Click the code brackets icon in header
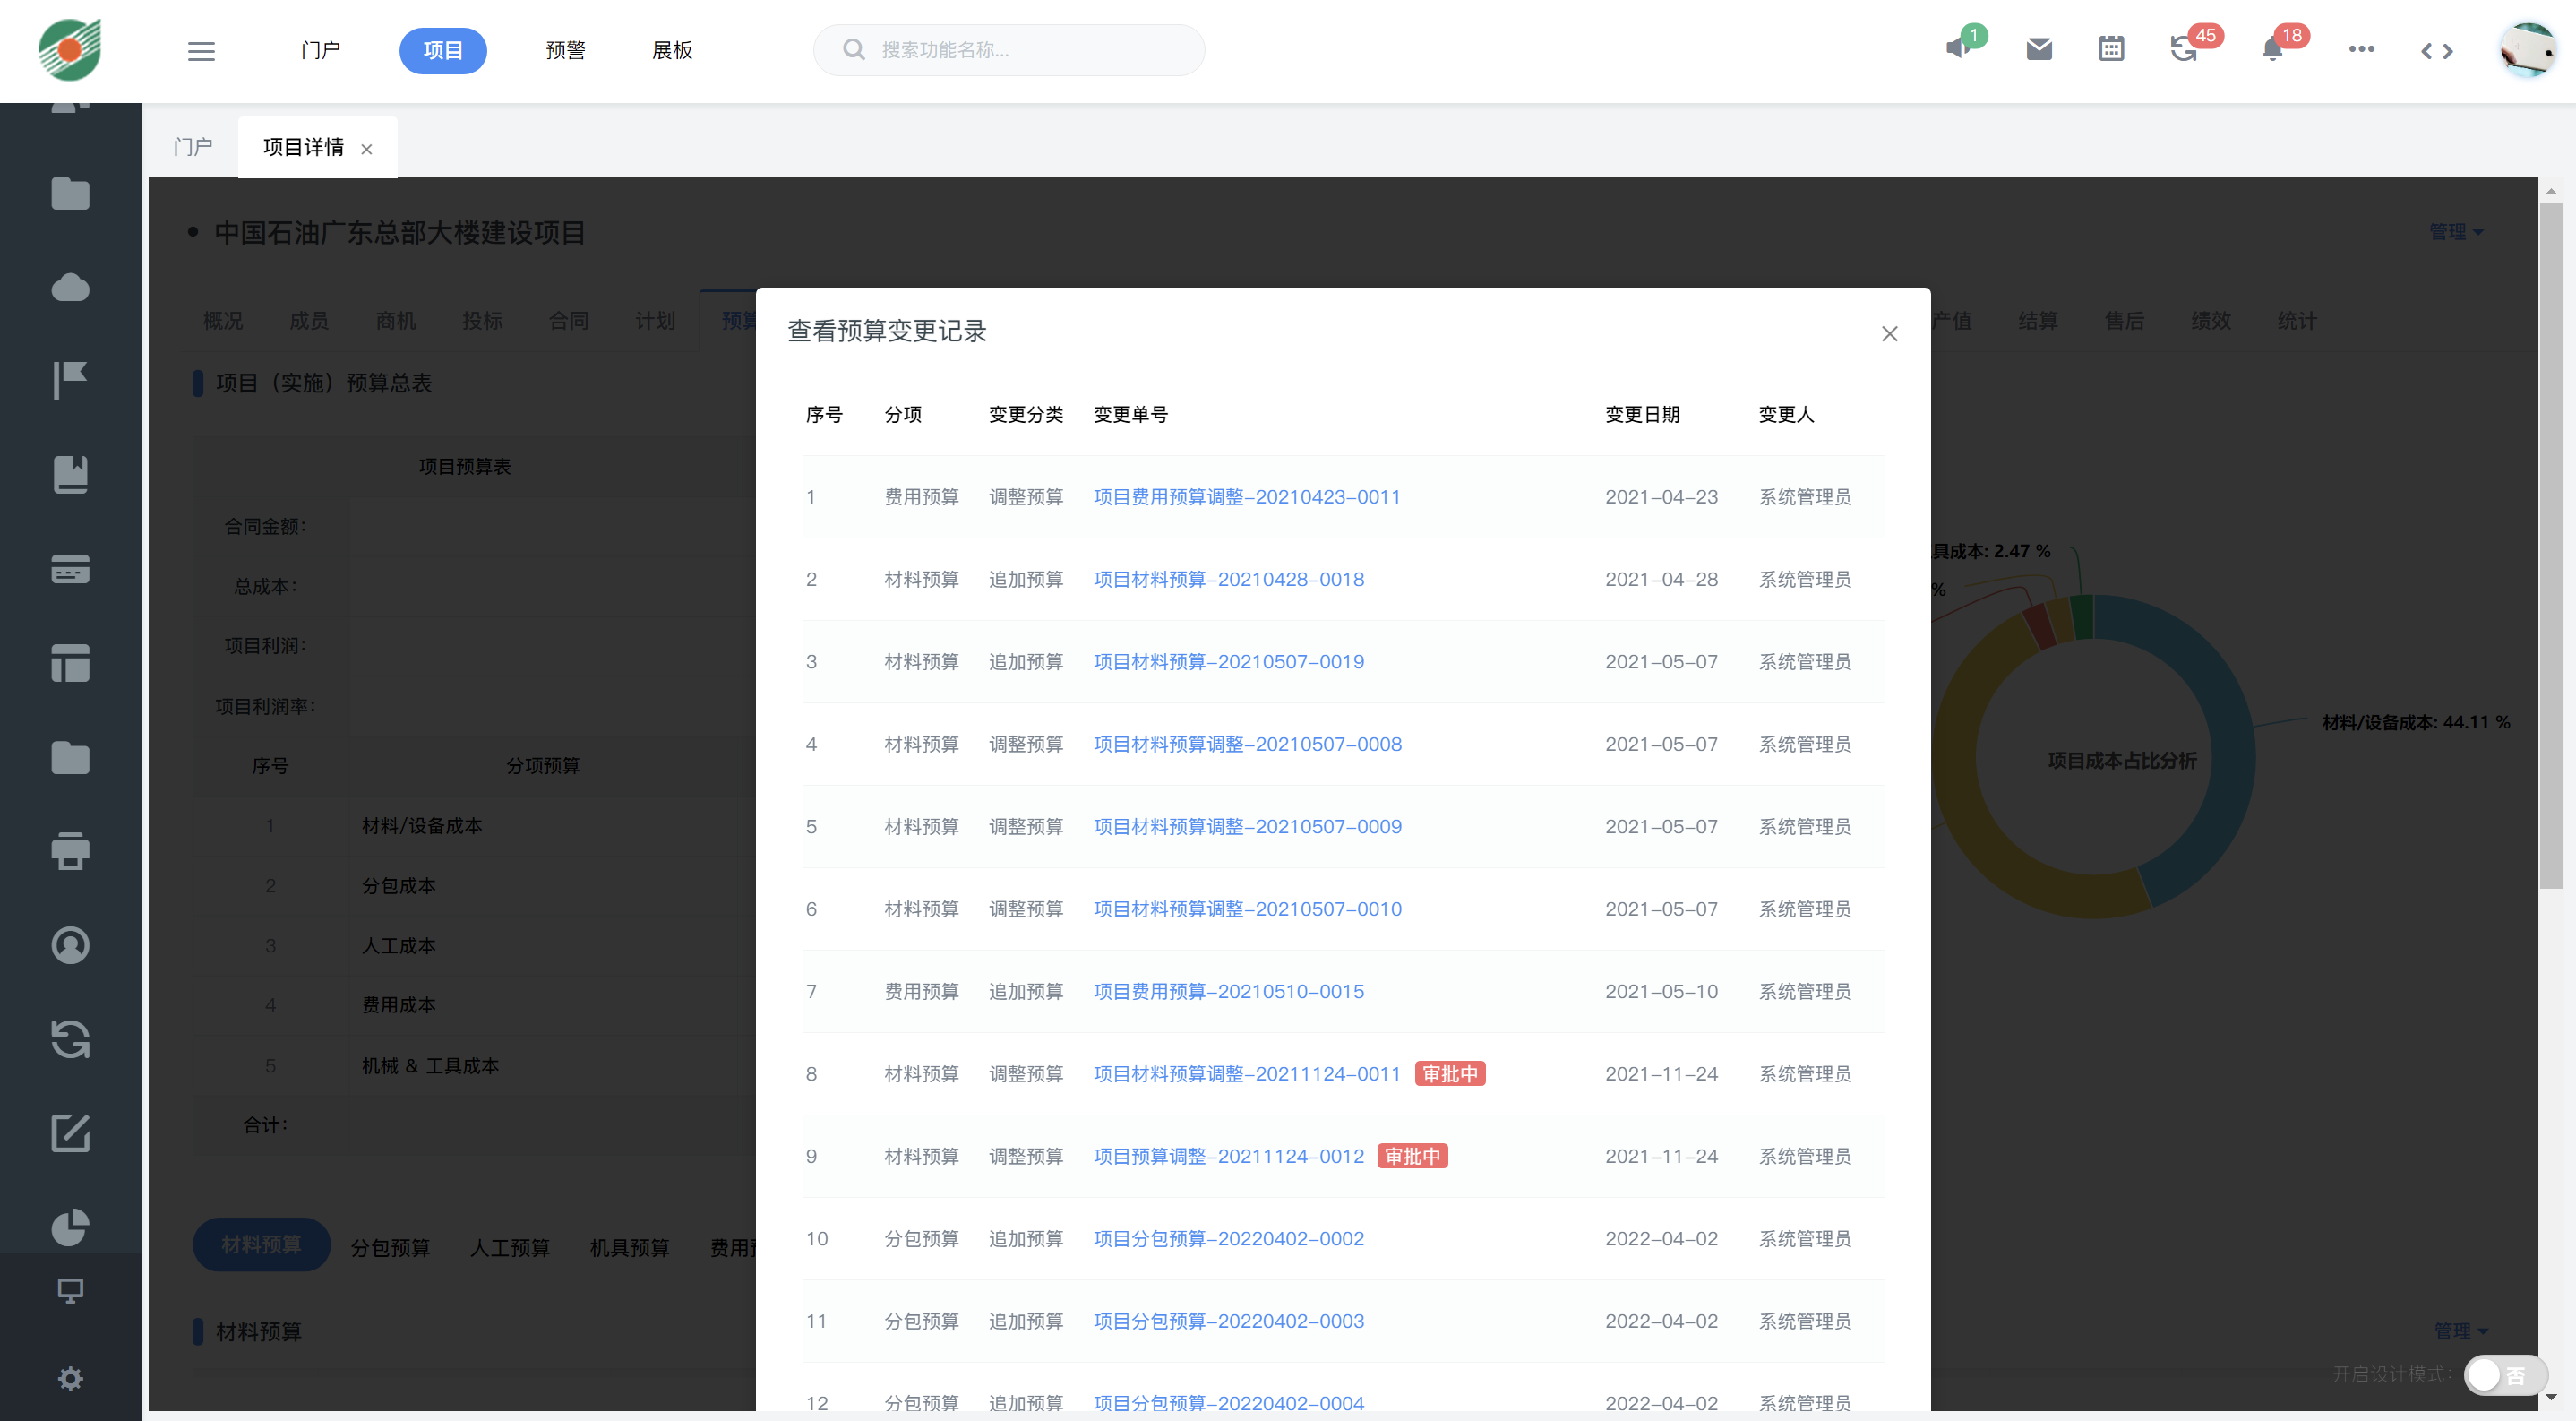 (2437, 51)
